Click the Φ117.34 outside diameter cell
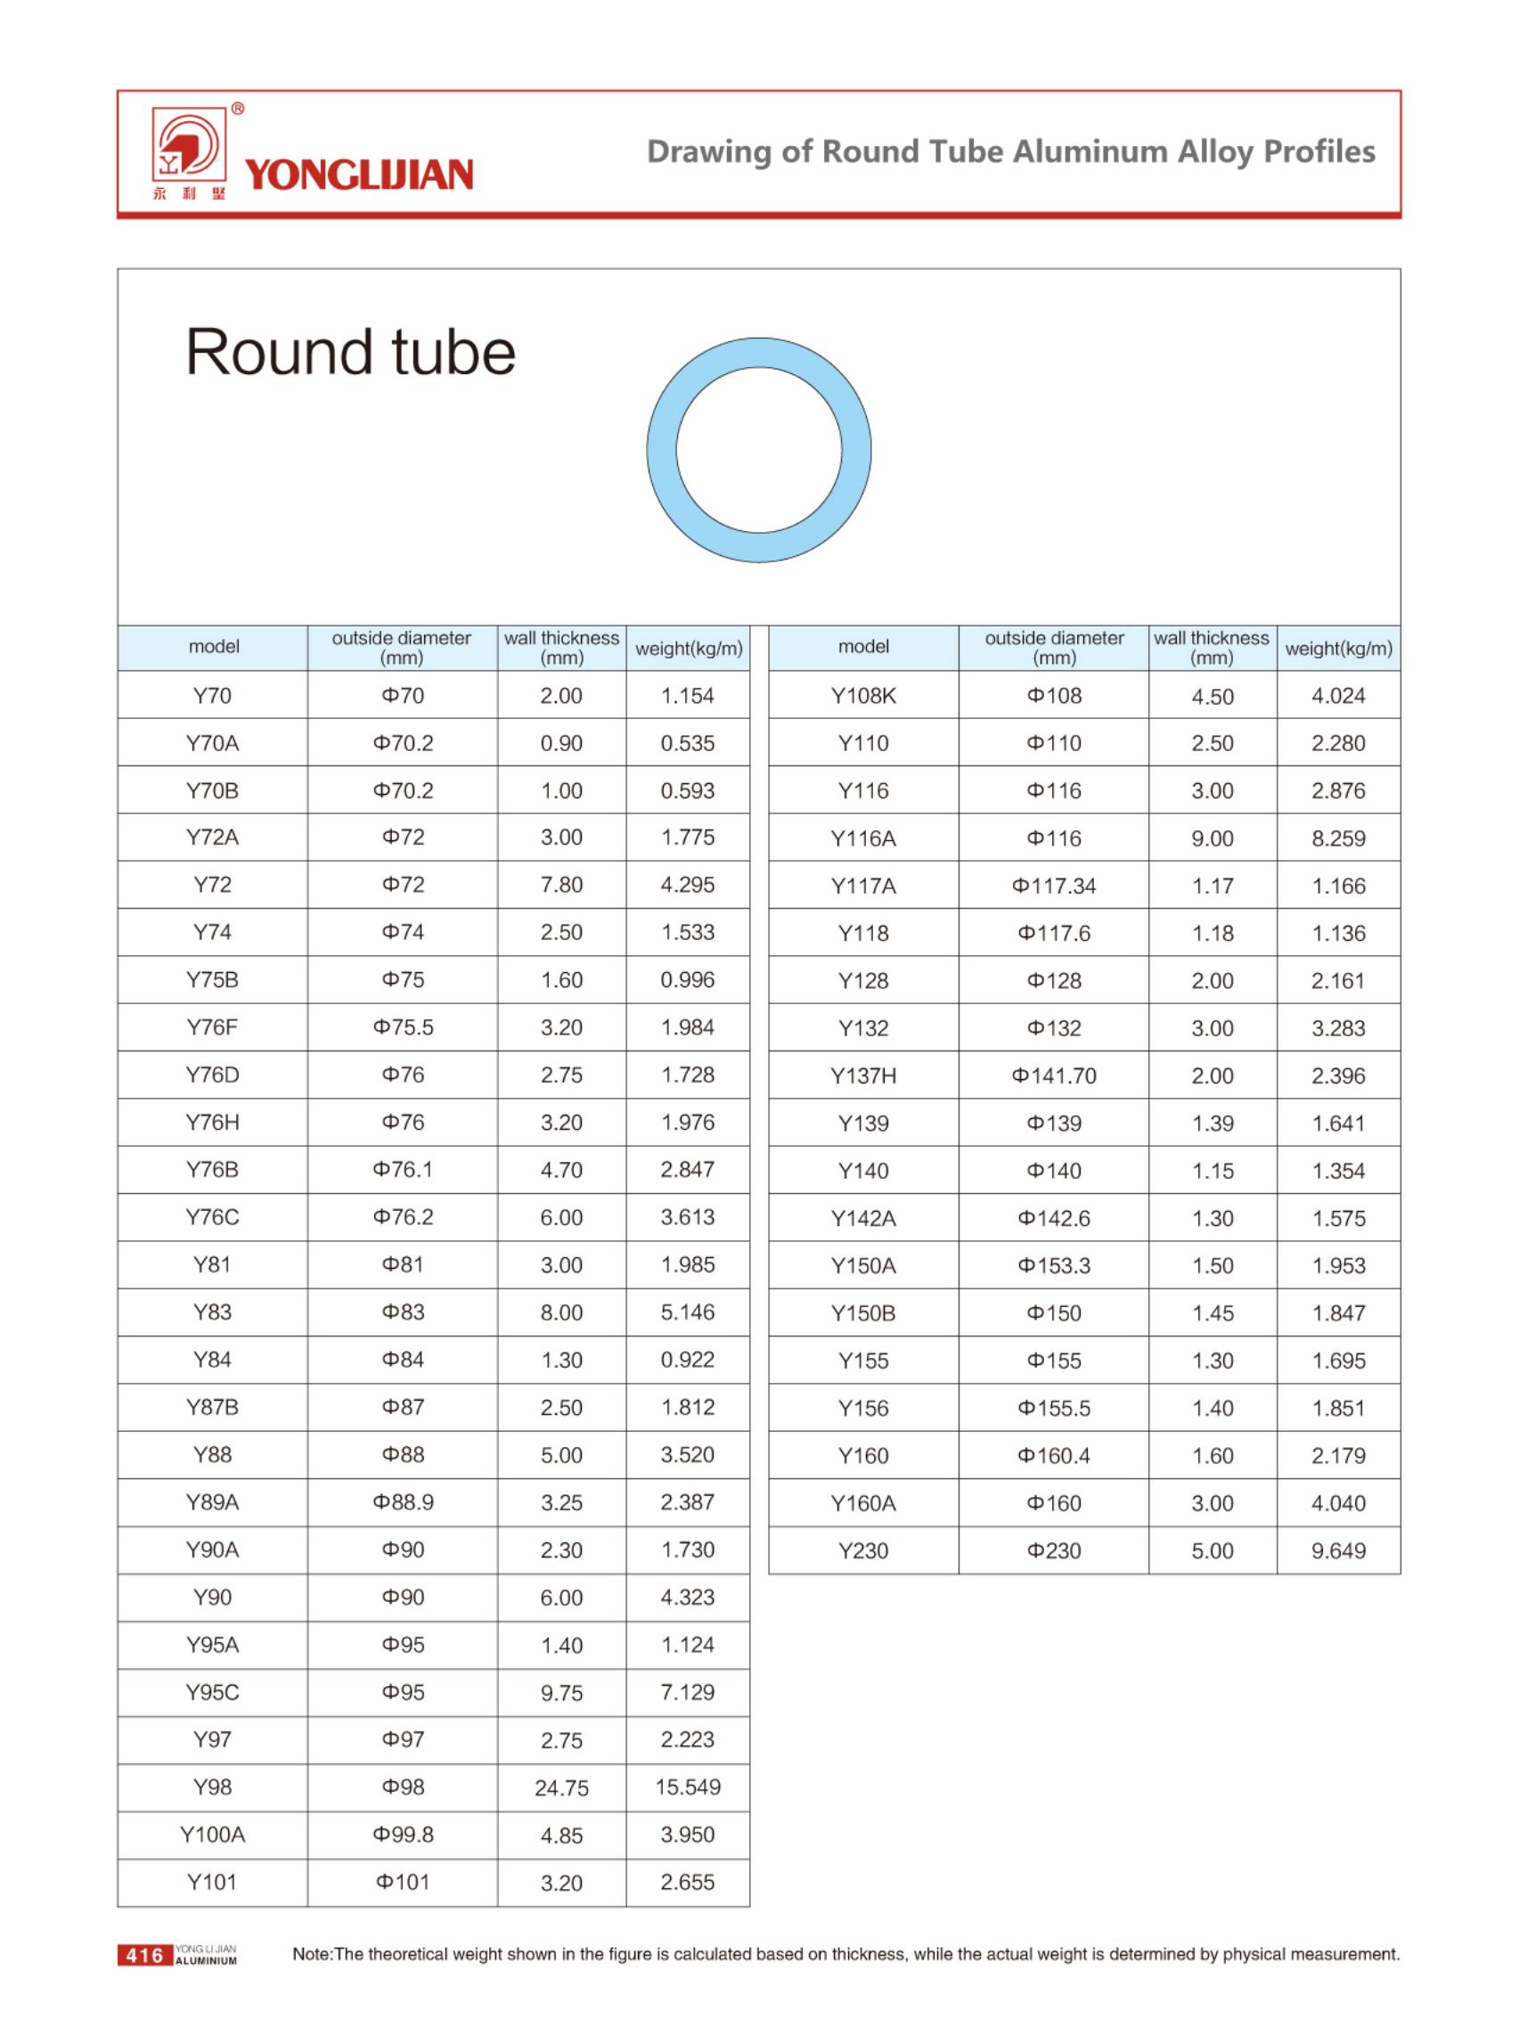 click(x=1054, y=887)
